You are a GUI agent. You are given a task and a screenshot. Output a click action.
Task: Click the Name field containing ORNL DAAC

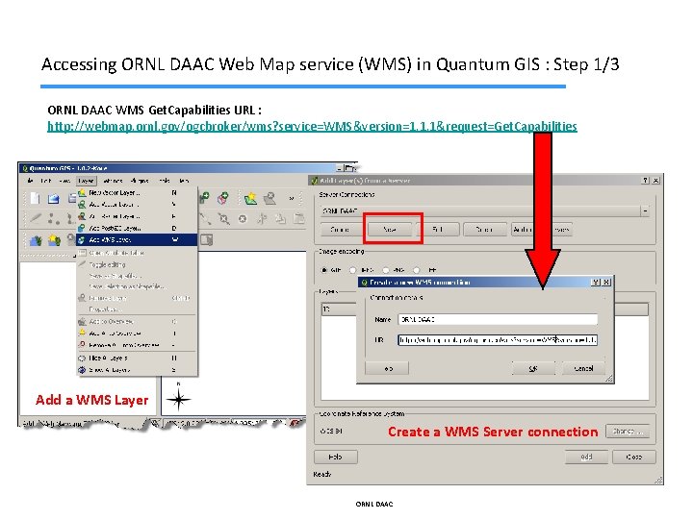point(498,319)
